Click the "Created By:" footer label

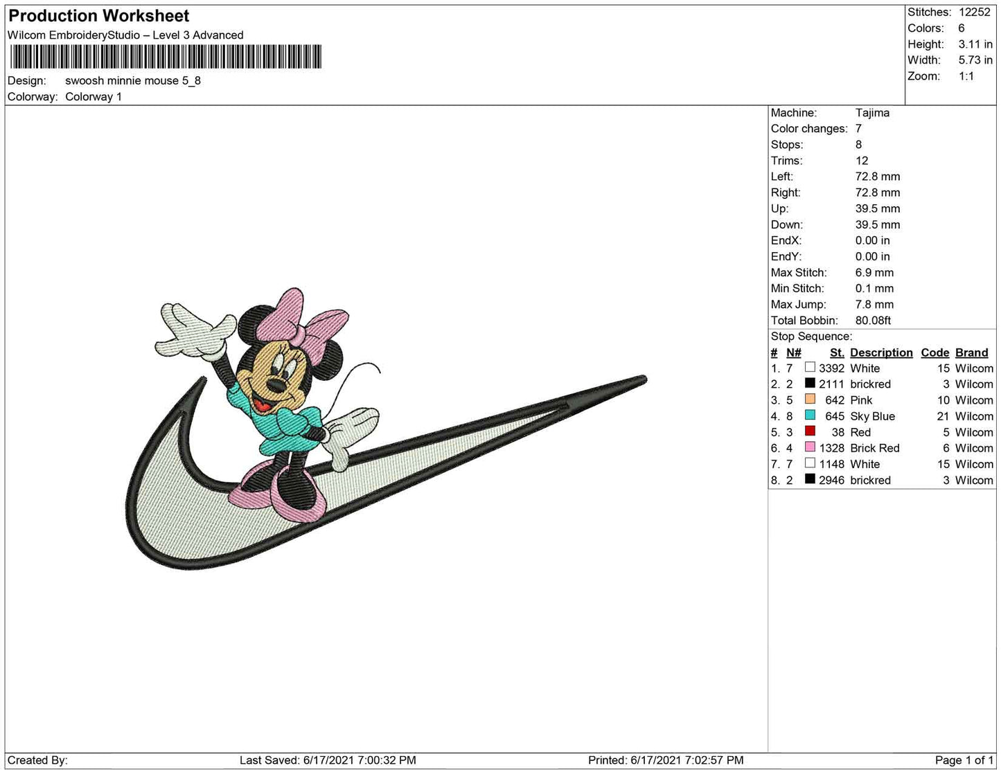pos(37,760)
